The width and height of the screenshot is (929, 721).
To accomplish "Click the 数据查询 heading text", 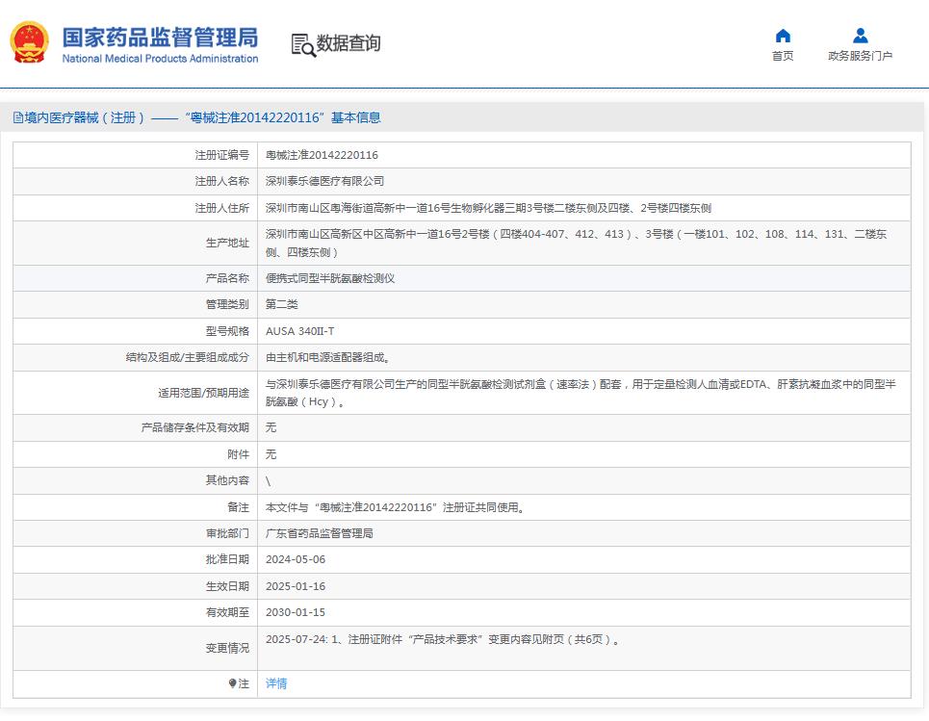I will click(x=348, y=43).
